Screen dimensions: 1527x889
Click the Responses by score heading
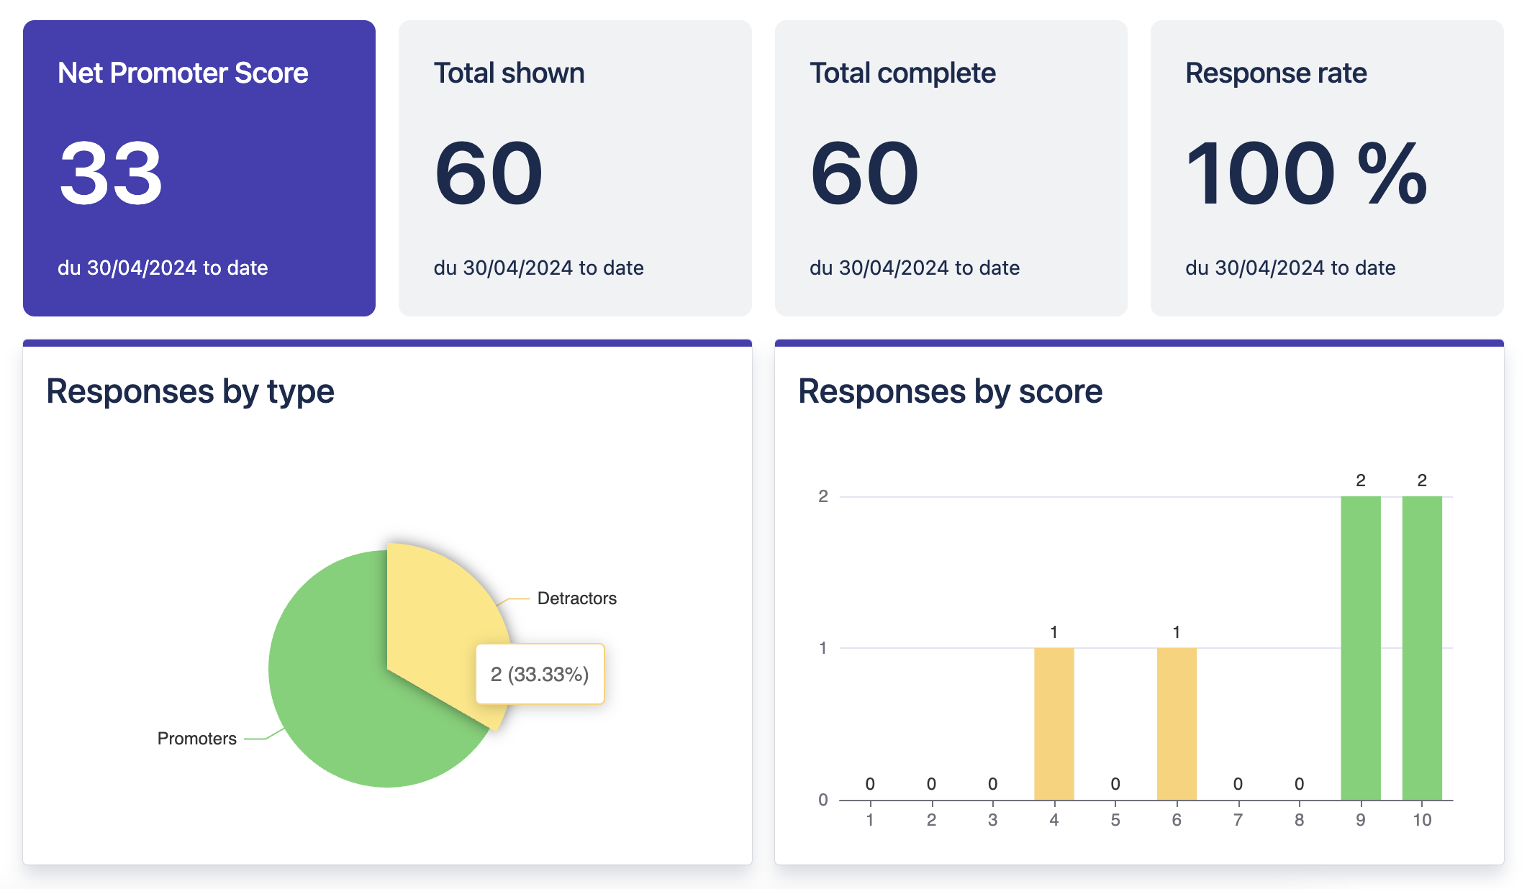coord(950,392)
